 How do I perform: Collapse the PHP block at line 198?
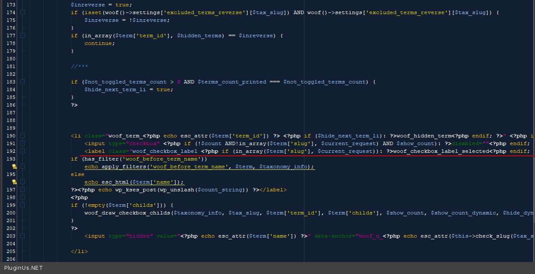pyautogui.click(x=22, y=197)
